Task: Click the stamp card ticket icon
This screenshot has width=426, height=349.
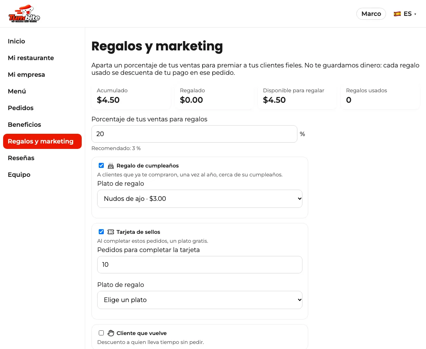Action: click(x=111, y=232)
